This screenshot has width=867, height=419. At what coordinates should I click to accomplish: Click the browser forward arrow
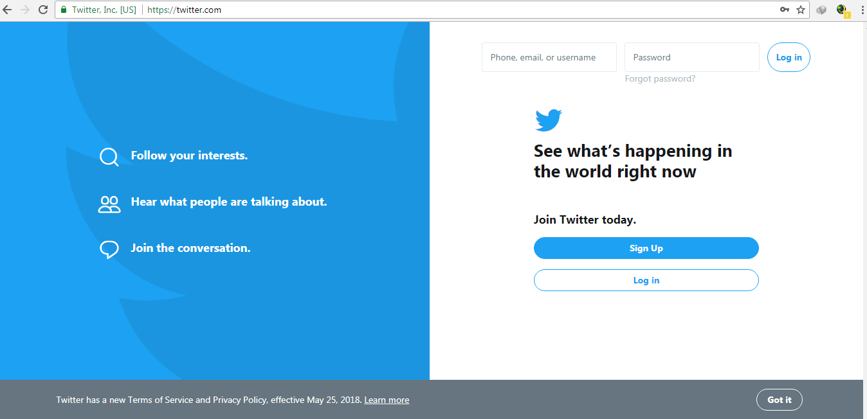(25, 10)
